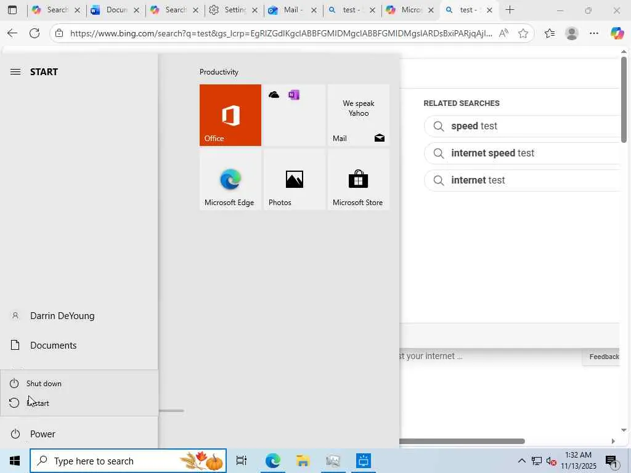Image resolution: width=631 pixels, height=473 pixels.
Task: Choose Shut down from power menu
Action: click(79, 383)
